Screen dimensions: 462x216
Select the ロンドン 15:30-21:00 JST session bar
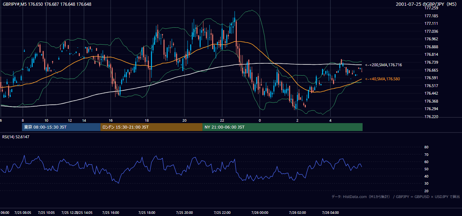(x=151, y=127)
